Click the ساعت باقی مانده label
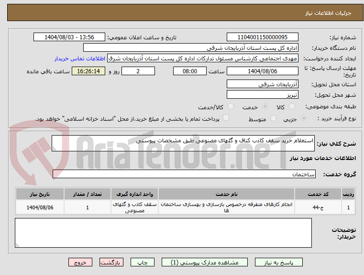The height and width of the screenshot is (275, 364). click(48, 71)
